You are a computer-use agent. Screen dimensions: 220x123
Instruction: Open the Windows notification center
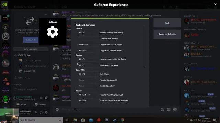pyautogui.click(x=215, y=120)
